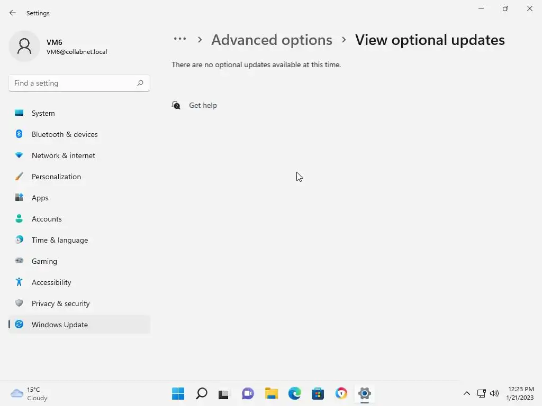542x406 pixels.
Task: Open the Apps settings page
Action: click(79, 198)
